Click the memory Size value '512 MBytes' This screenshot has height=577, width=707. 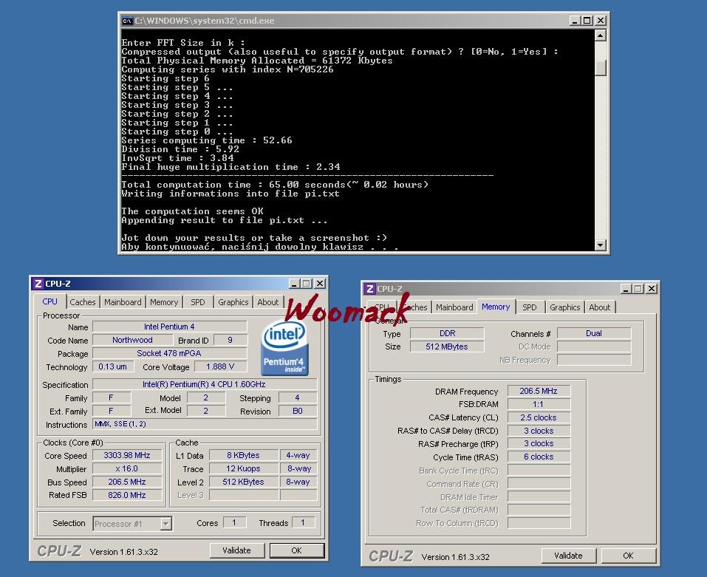tap(447, 346)
